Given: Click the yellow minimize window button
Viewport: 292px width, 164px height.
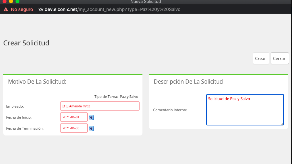Looking at the screenshot, I should tap(11, 1).
